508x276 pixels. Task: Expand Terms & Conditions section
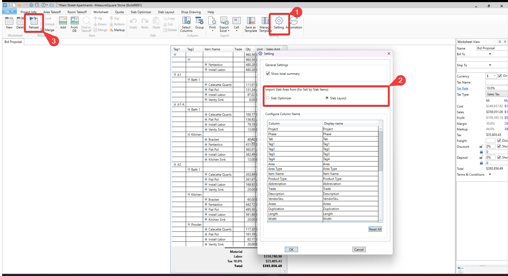(490, 174)
